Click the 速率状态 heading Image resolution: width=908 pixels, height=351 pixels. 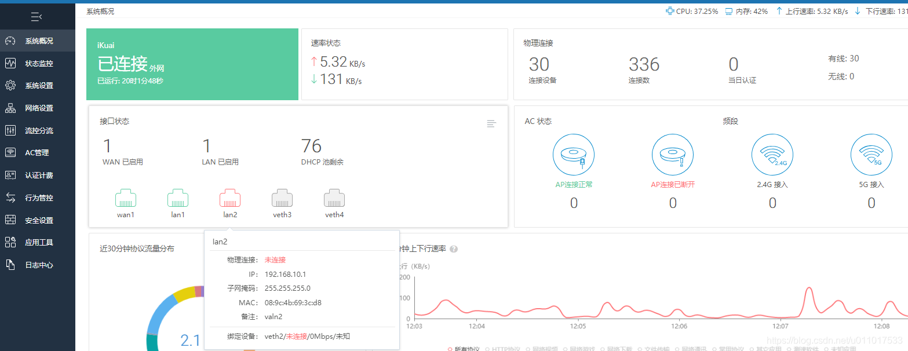(x=326, y=43)
